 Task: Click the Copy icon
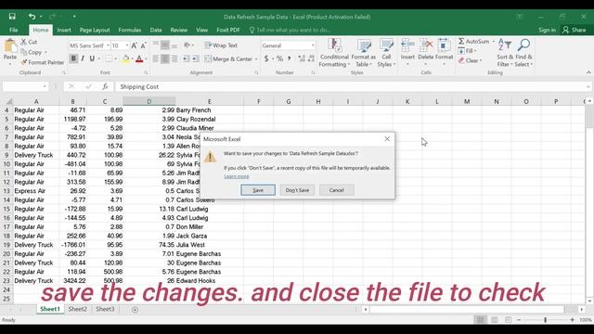24,52
